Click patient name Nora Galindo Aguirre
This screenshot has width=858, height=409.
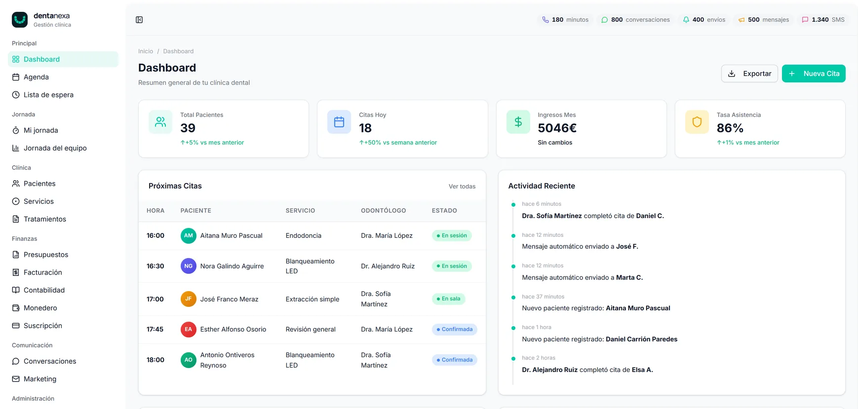click(x=232, y=266)
